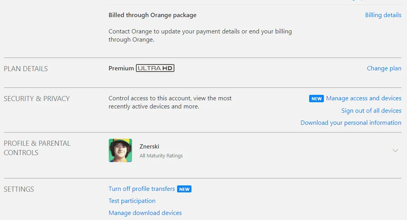Click the Znerski profile name
The image size is (407, 220).
pos(149,147)
